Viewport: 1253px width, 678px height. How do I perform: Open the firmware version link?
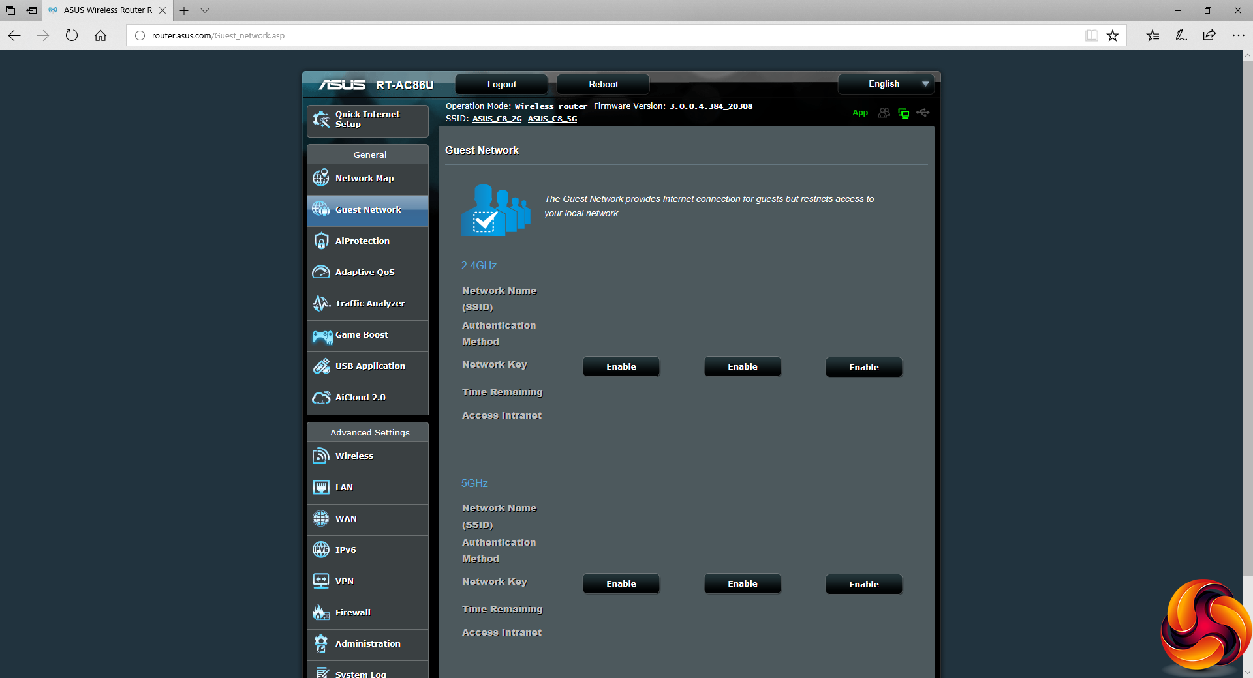point(711,106)
